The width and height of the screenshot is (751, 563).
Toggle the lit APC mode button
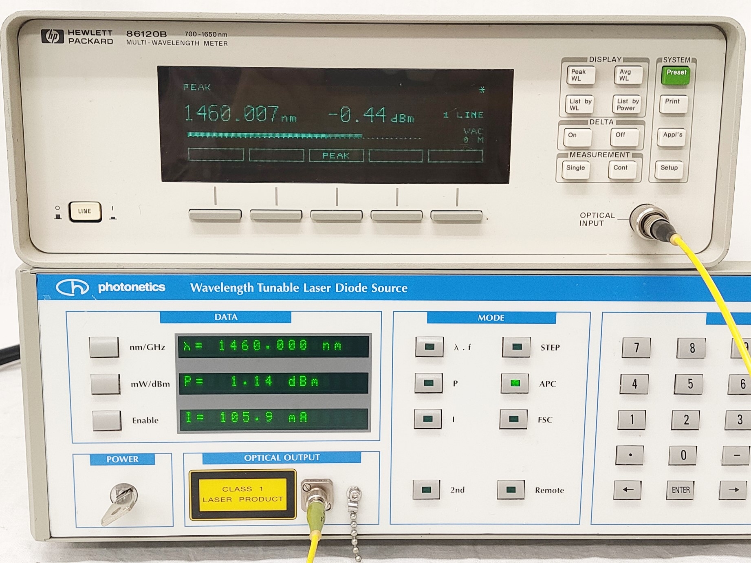pos(515,383)
